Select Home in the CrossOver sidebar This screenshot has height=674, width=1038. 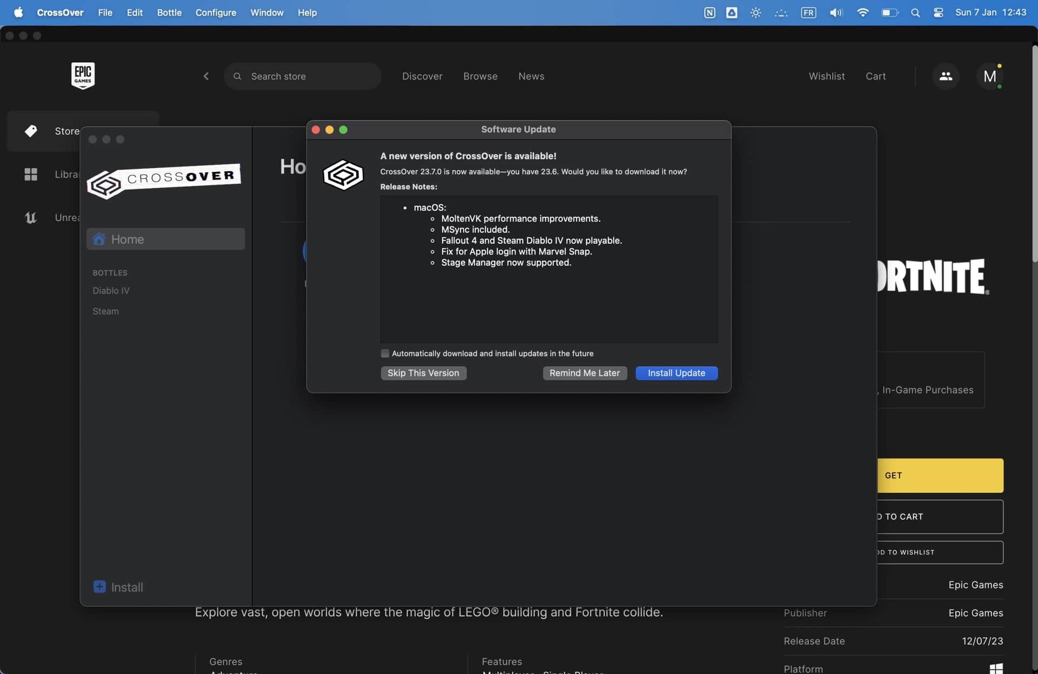tap(165, 239)
